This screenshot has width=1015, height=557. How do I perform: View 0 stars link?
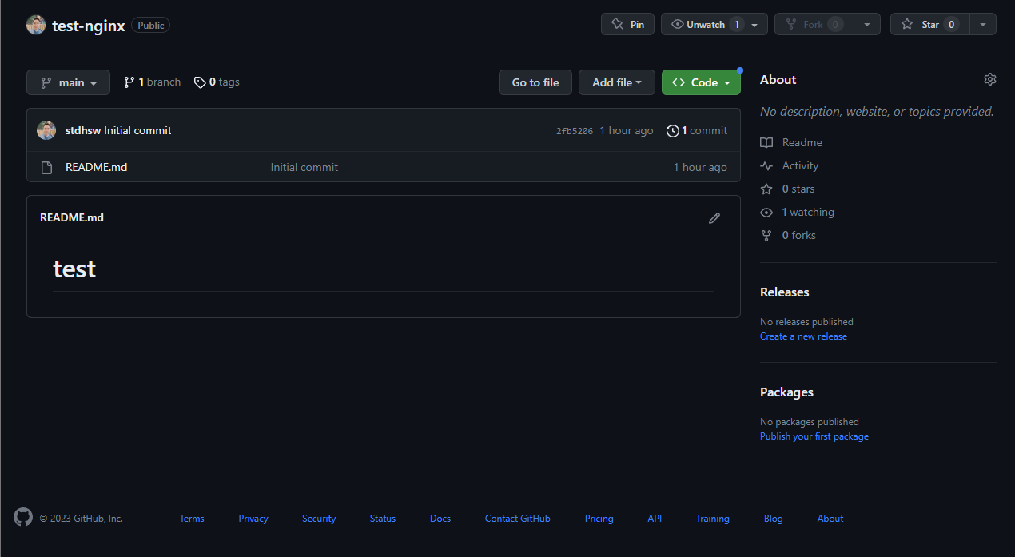[787, 189]
